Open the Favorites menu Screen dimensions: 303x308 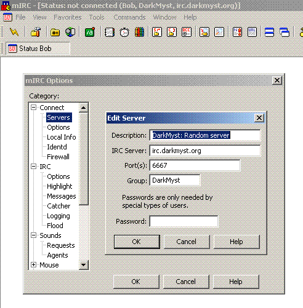[x=68, y=17]
